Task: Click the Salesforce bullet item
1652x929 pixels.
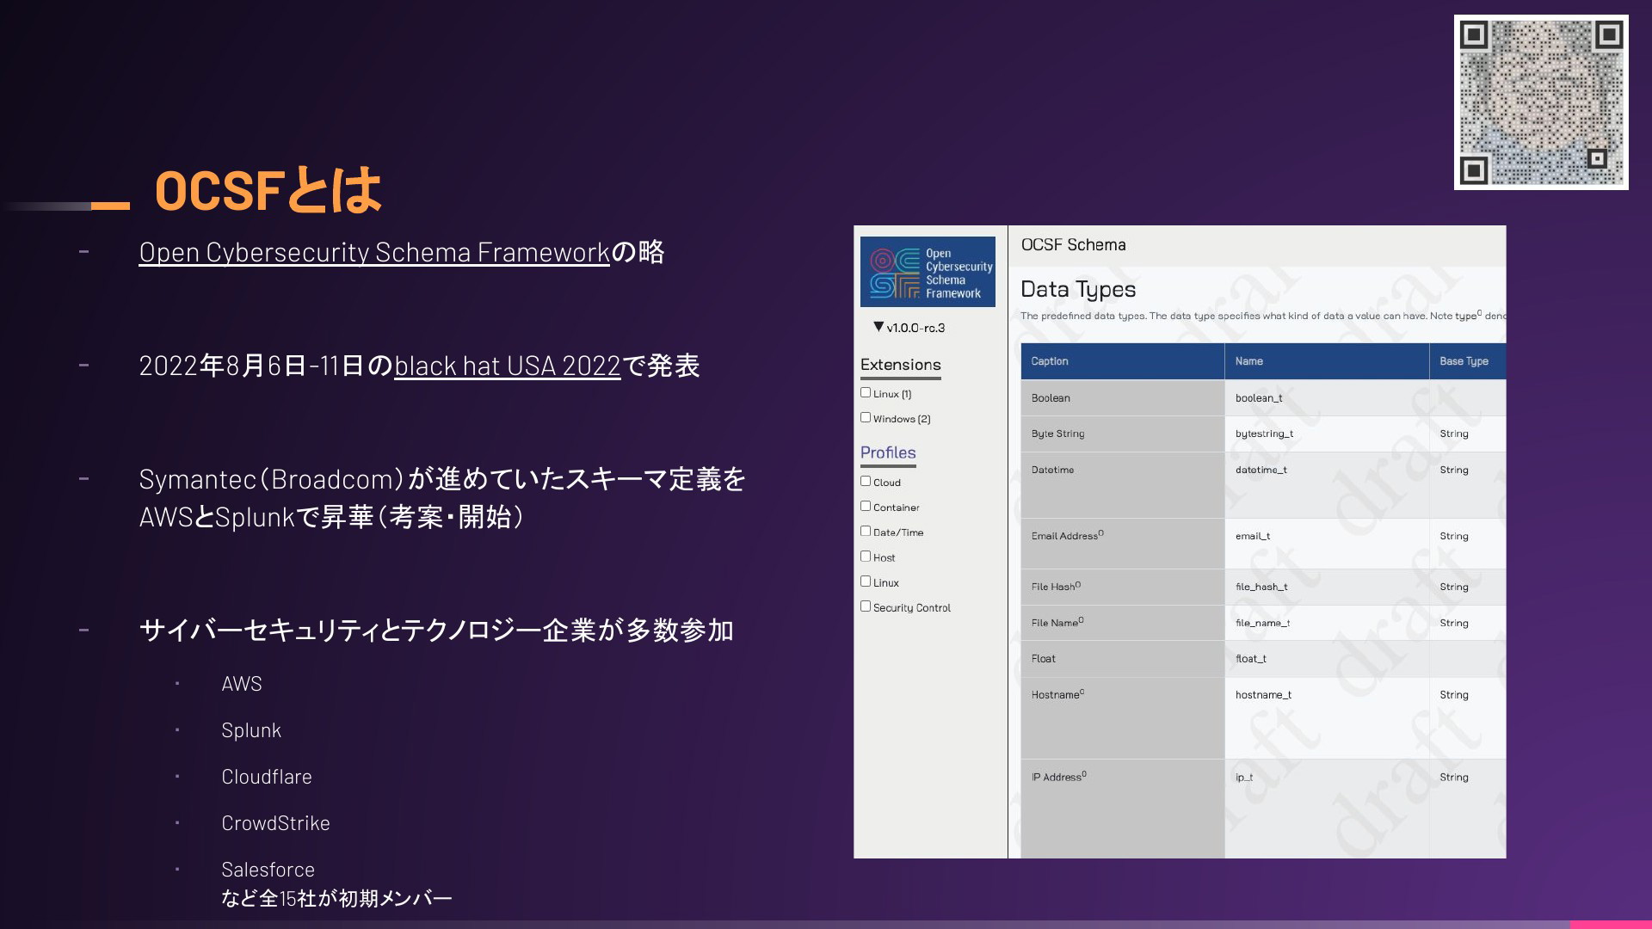Action: click(x=268, y=870)
